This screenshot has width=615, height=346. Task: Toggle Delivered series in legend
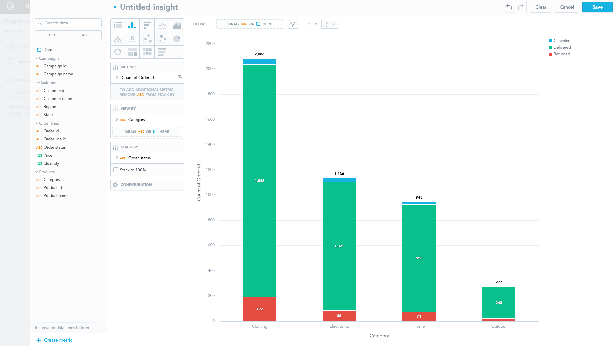pos(560,47)
